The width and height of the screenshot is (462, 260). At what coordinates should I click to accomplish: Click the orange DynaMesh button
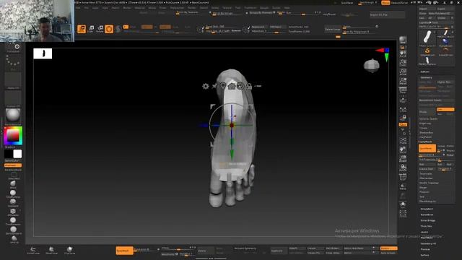(427, 148)
